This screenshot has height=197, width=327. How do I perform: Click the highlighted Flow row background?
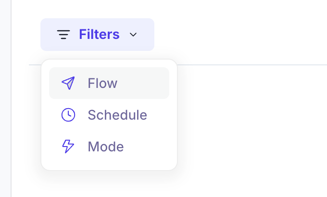[144, 83]
